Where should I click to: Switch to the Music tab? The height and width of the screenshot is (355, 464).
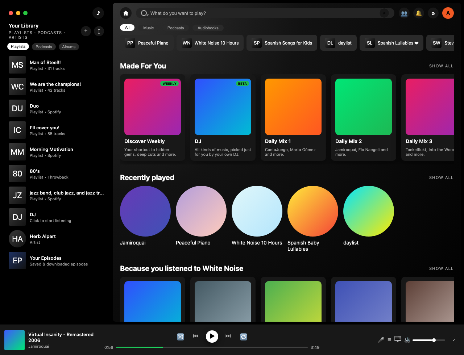pos(148,28)
